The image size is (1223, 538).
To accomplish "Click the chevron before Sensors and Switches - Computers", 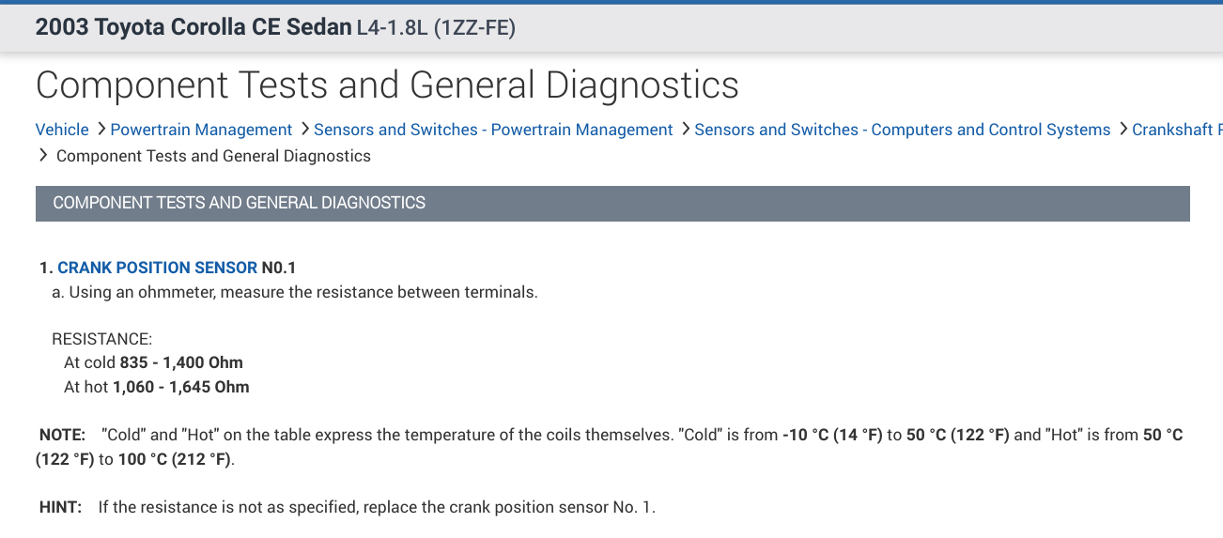I will click(685, 130).
